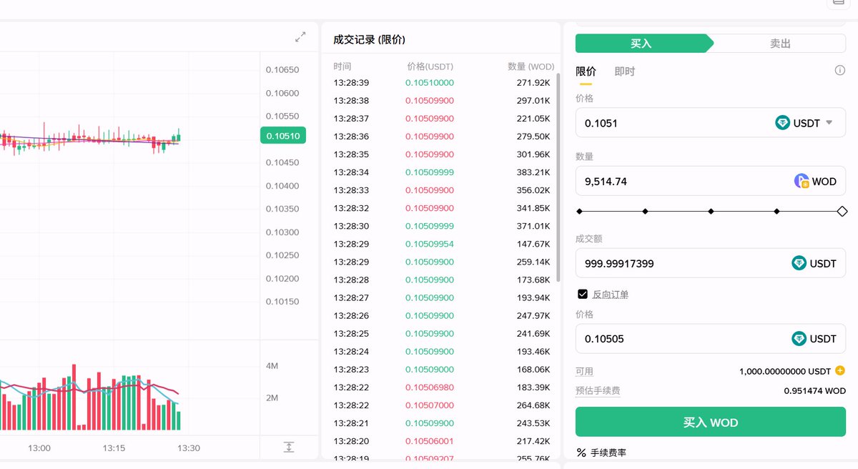Image resolution: width=858 pixels, height=469 pixels.
Task: Click the trade quantity 147.67K
Action: click(533, 244)
